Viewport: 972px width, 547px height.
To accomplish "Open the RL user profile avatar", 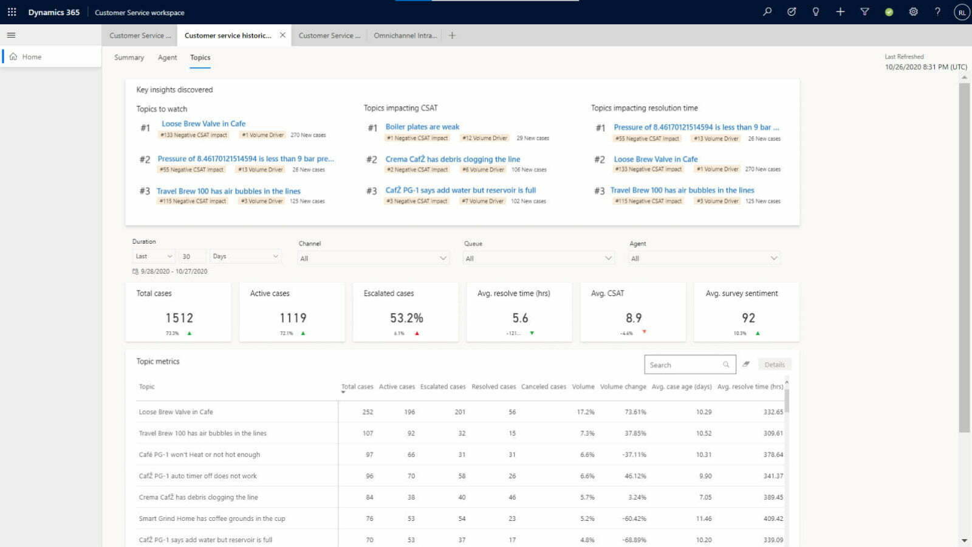I will point(962,12).
